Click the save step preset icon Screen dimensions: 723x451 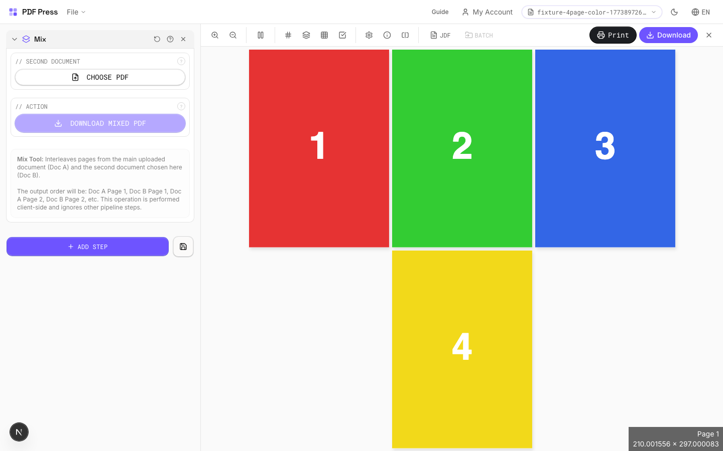[183, 247]
